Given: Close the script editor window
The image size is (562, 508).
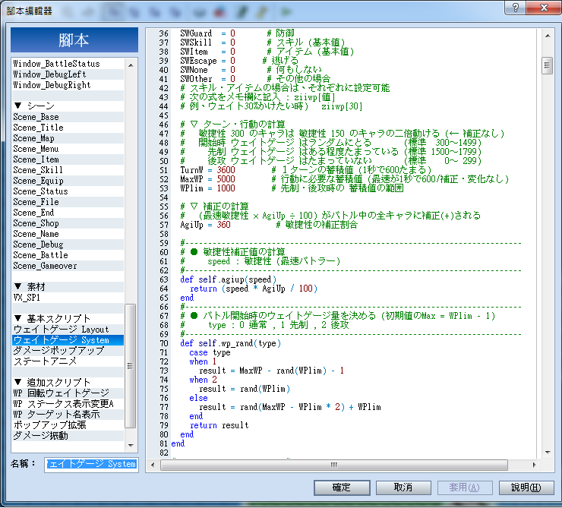Looking at the screenshot, I should [544, 7].
